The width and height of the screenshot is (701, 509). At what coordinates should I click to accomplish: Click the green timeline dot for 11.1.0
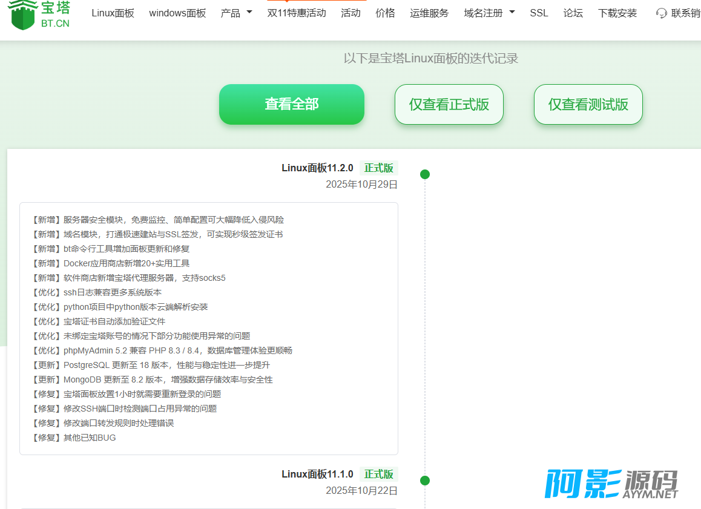(425, 481)
